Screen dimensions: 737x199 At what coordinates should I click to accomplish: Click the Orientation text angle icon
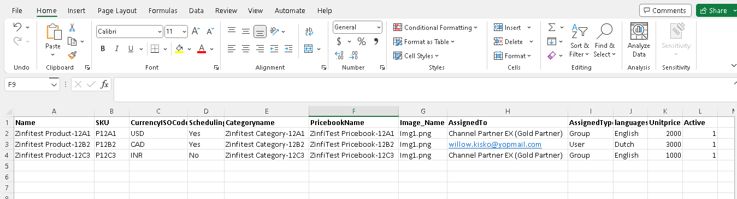pos(275,31)
